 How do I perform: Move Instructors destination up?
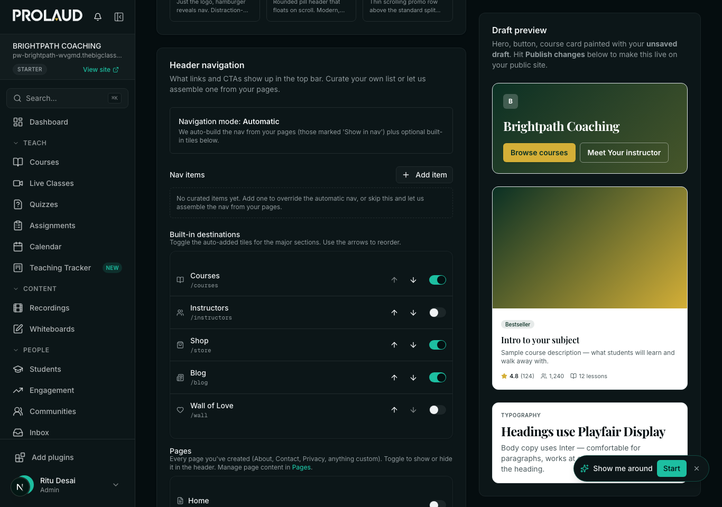tap(394, 313)
